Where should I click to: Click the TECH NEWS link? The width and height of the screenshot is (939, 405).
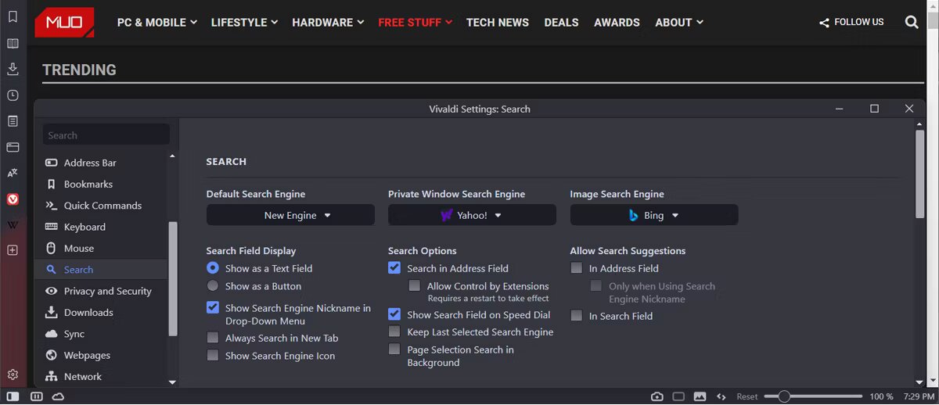pyautogui.click(x=498, y=23)
